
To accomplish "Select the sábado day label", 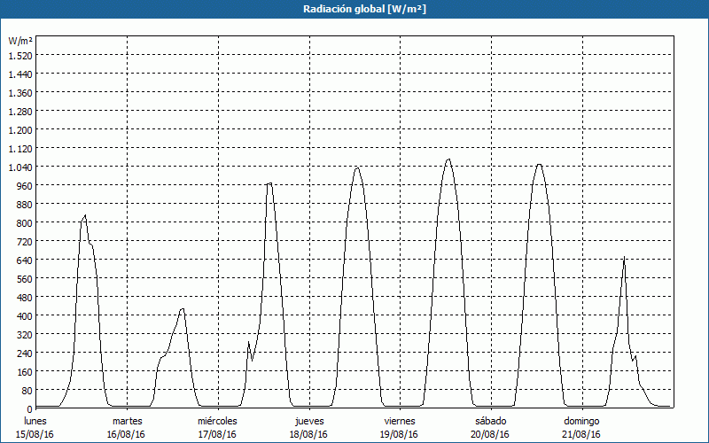I will pyautogui.click(x=490, y=421).
